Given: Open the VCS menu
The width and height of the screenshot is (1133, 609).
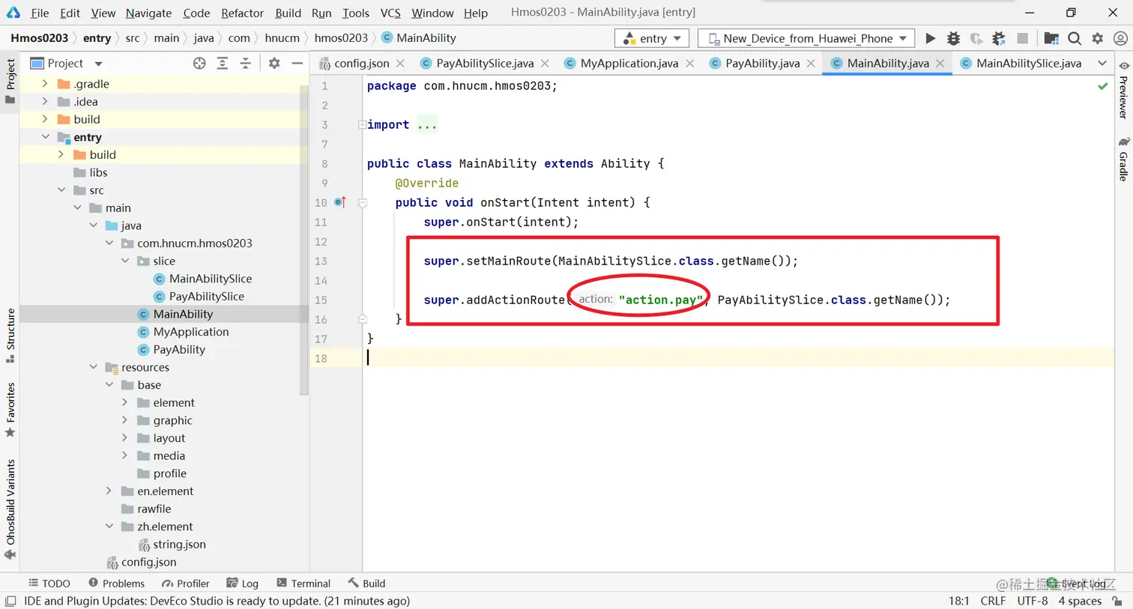Looking at the screenshot, I should point(390,13).
